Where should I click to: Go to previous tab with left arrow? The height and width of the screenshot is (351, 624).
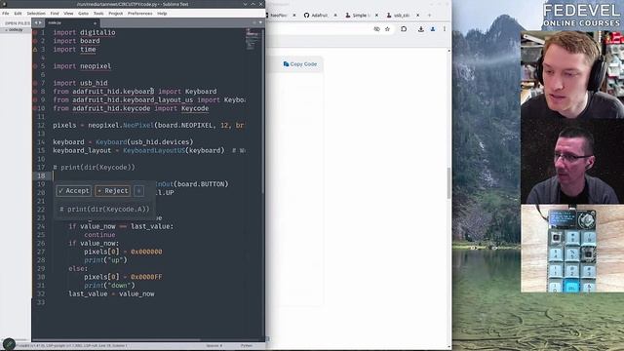(36, 23)
